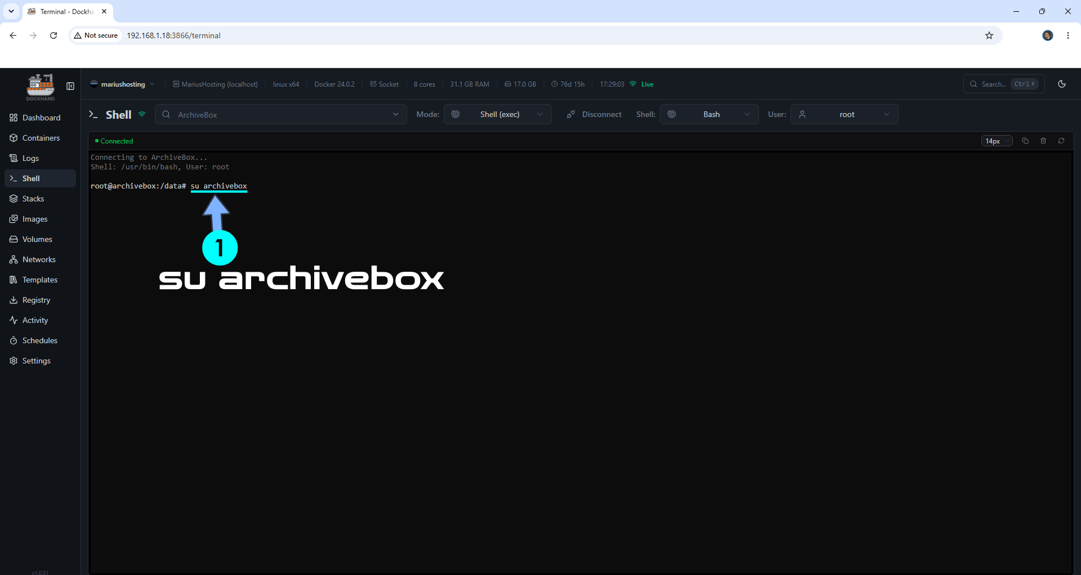Open the Mode Shell (exec) dropdown
Screen dimensions: 1081x575
[x=497, y=114]
